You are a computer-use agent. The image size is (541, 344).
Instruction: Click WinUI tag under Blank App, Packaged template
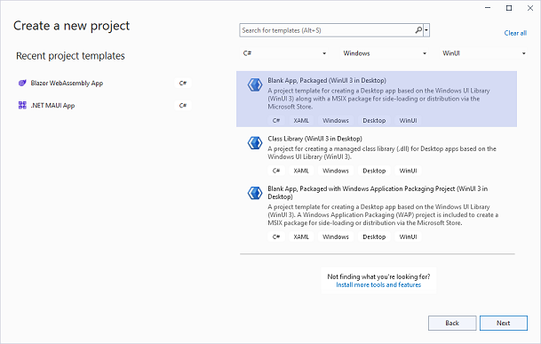[x=408, y=121]
